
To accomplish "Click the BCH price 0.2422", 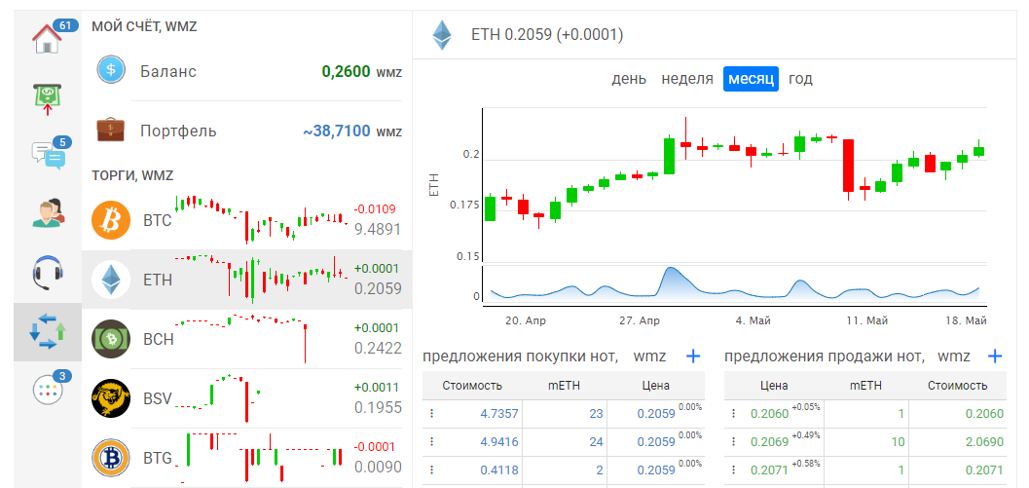I will coord(378,348).
